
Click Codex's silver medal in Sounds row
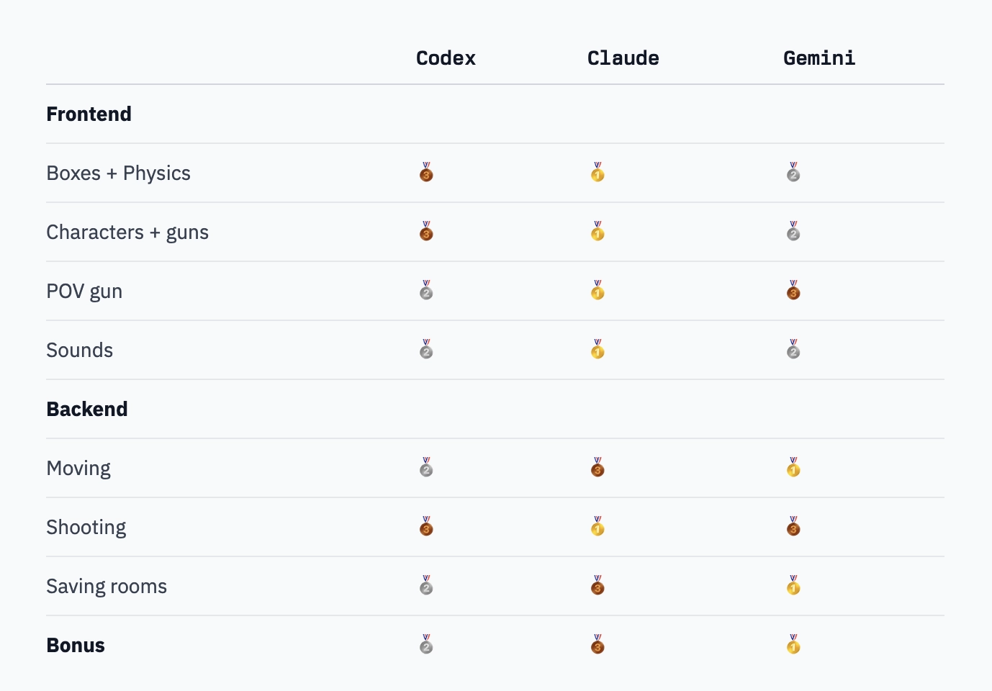(x=426, y=350)
